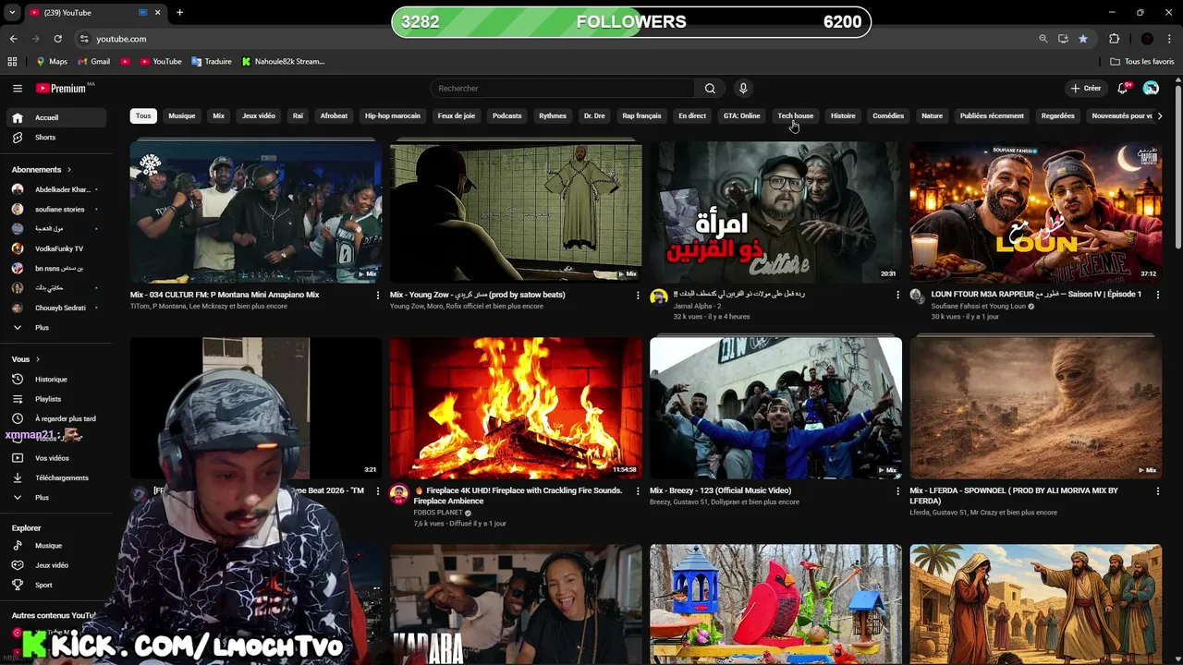This screenshot has height=665, width=1183.
Task: Select the Musique filter chip
Action: 182,116
